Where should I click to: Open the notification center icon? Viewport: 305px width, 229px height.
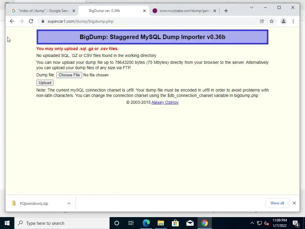coord(296,223)
